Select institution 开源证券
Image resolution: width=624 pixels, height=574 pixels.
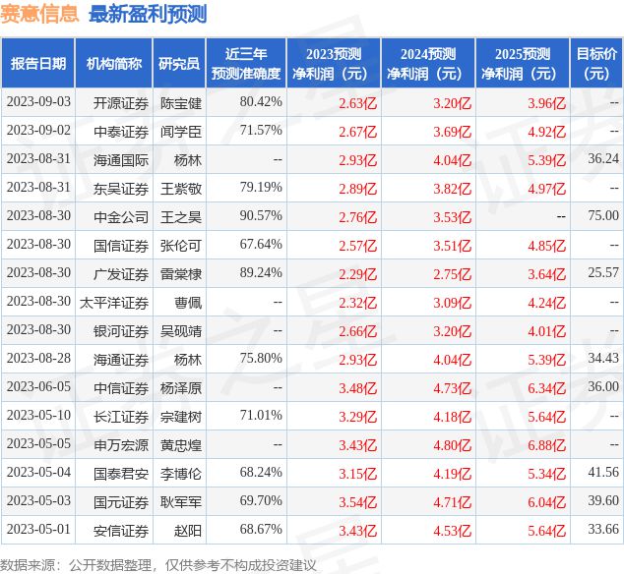(x=121, y=103)
